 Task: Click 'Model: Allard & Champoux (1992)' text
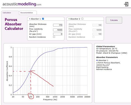(x=112, y=53)
